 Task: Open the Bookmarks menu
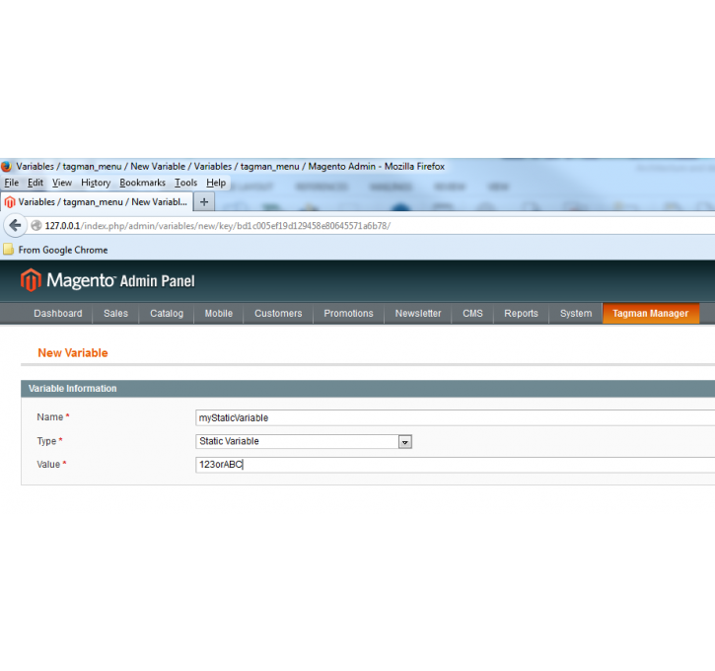142,183
